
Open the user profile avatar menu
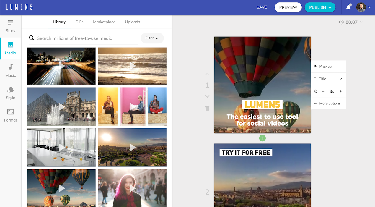361,7
